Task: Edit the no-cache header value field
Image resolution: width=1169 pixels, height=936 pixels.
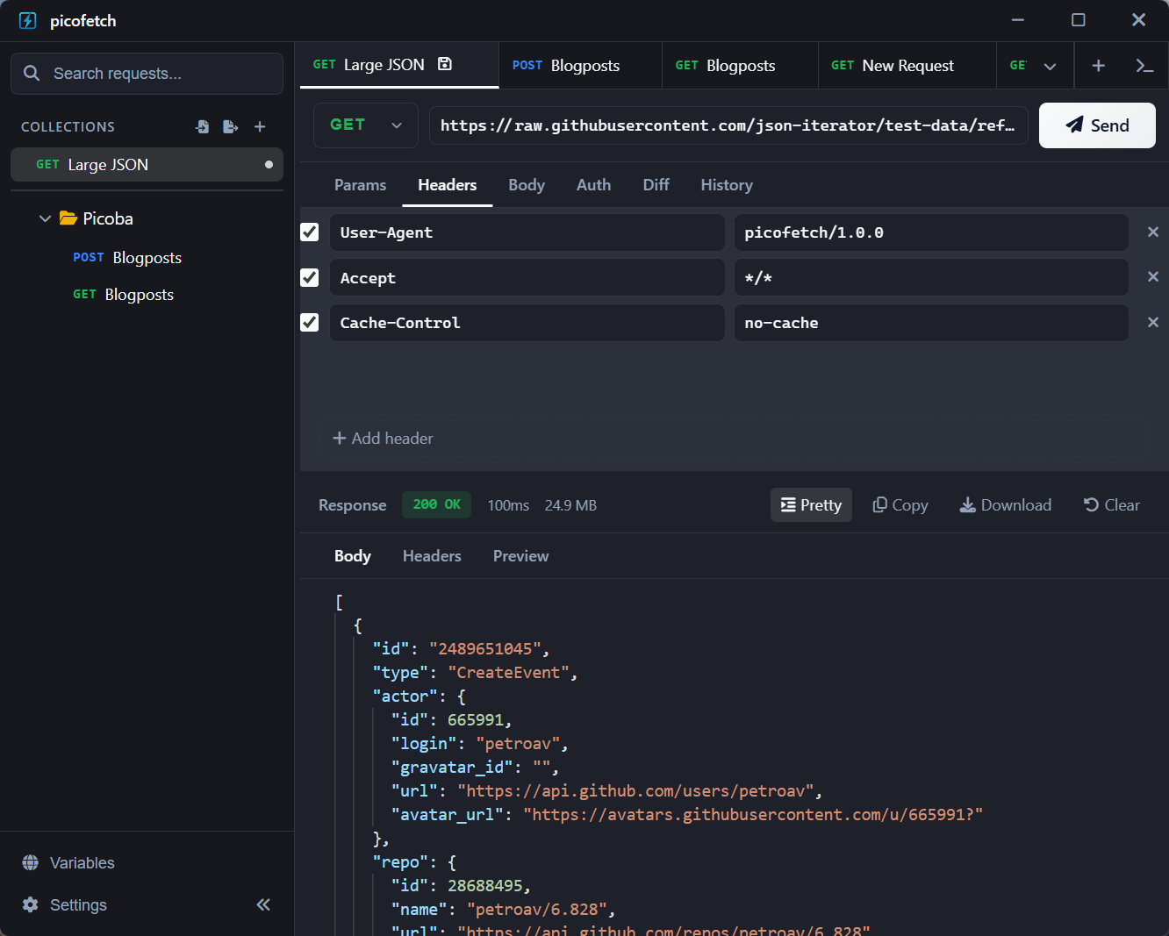Action: (931, 323)
